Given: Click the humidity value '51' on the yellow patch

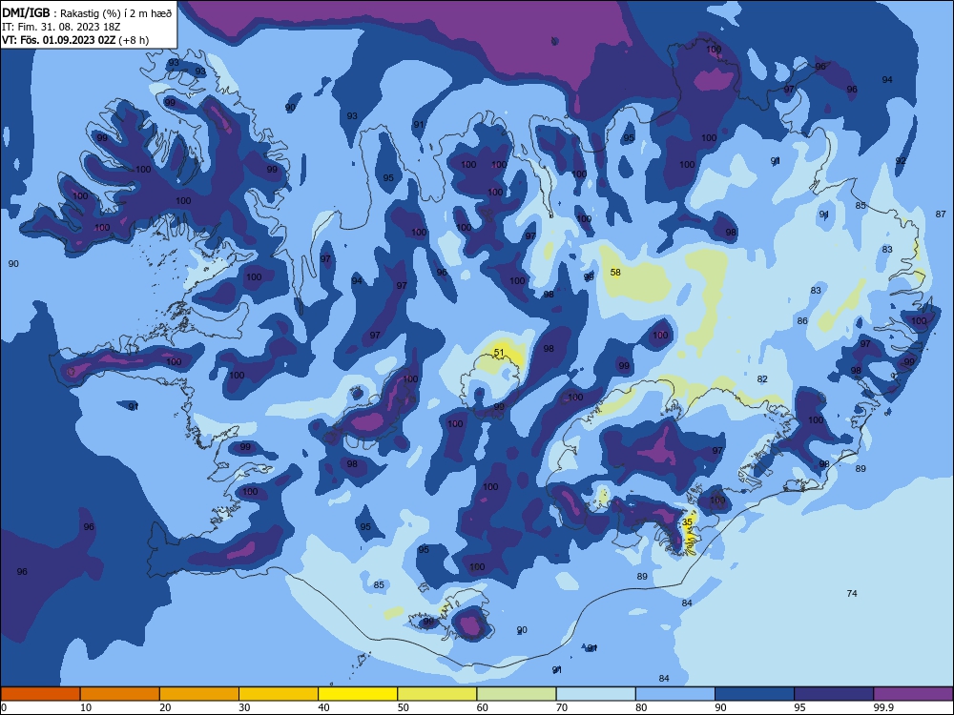Looking at the screenshot, I should coord(499,353).
